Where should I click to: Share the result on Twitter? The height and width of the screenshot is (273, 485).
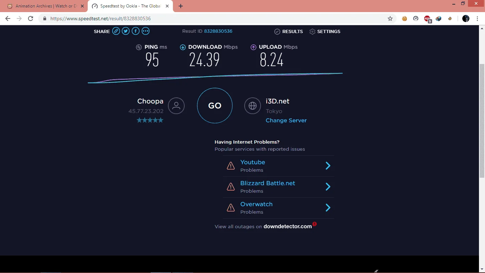(126, 31)
